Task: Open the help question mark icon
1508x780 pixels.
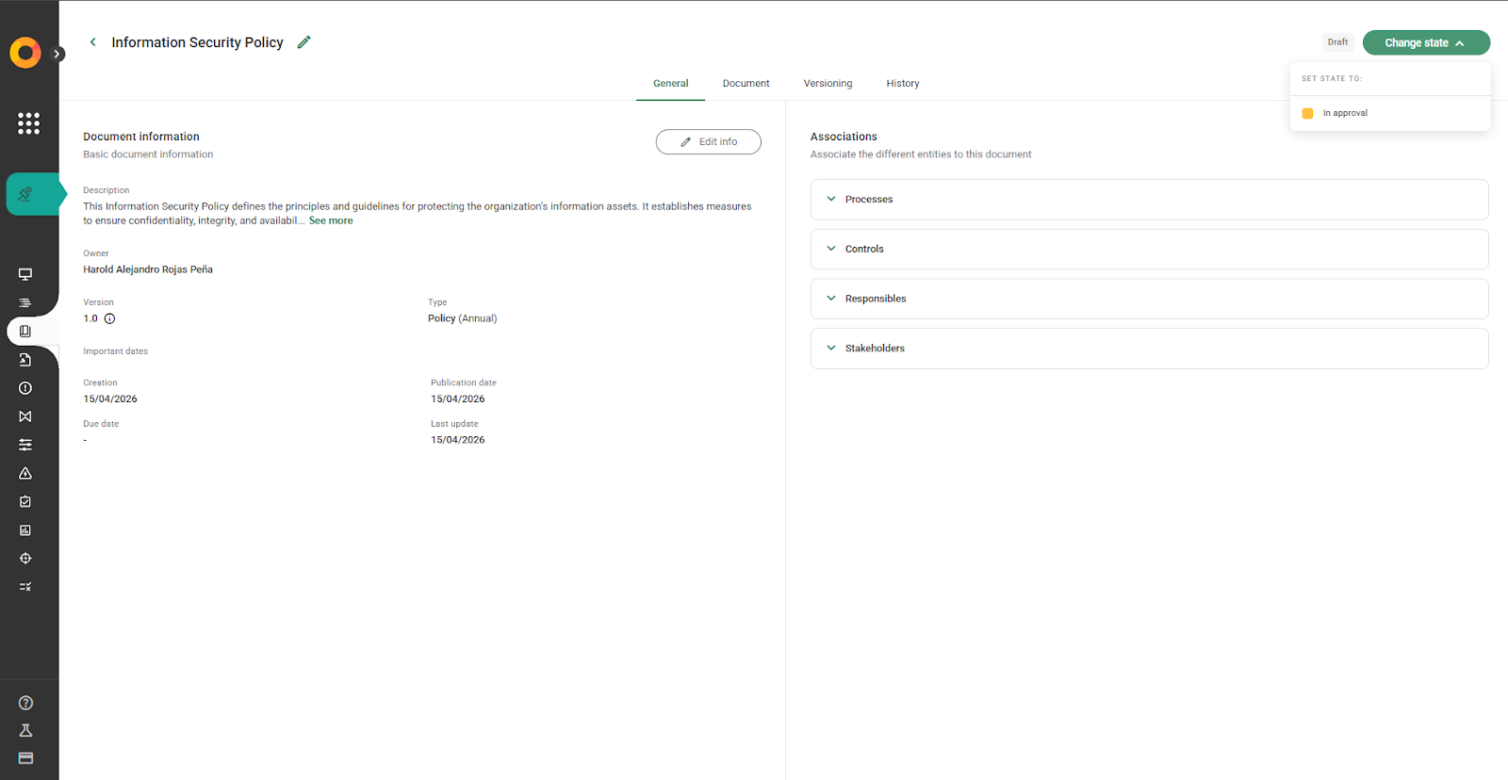Action: tap(25, 703)
